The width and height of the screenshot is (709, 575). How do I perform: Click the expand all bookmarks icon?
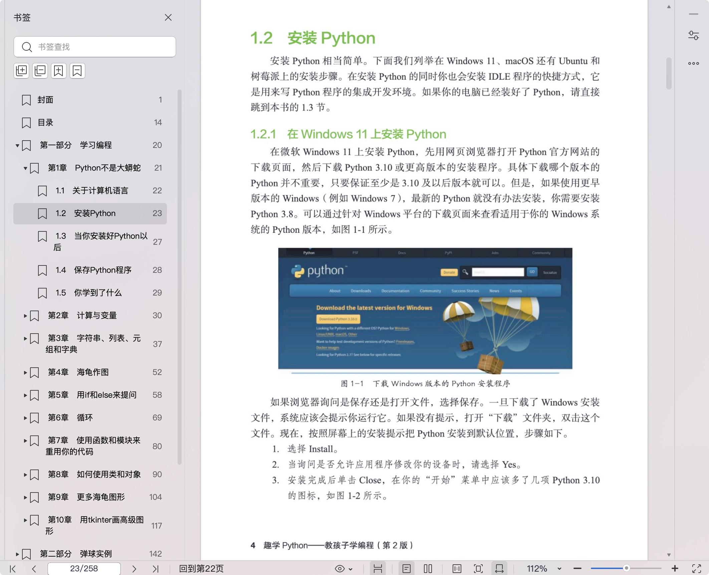point(21,71)
